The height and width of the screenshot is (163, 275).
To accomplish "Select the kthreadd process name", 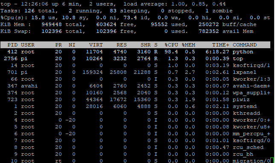I will coord(246,113).
